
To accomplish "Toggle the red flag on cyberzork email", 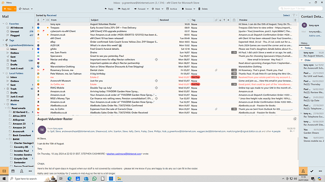I will pyautogui.click(x=43, y=31).
